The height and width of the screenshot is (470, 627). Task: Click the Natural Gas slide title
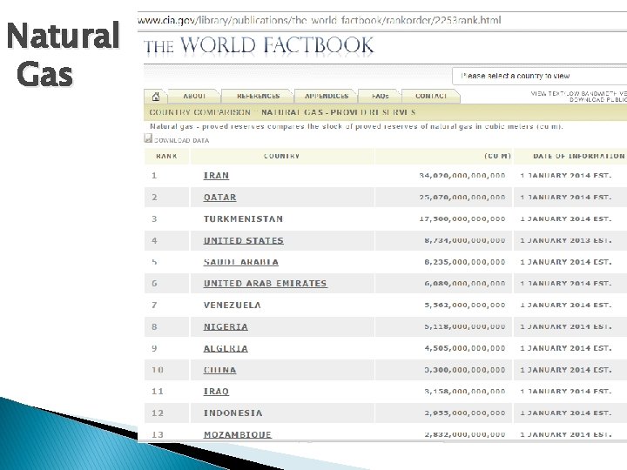(63, 54)
